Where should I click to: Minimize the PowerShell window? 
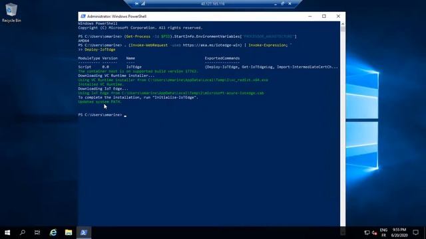310,16
